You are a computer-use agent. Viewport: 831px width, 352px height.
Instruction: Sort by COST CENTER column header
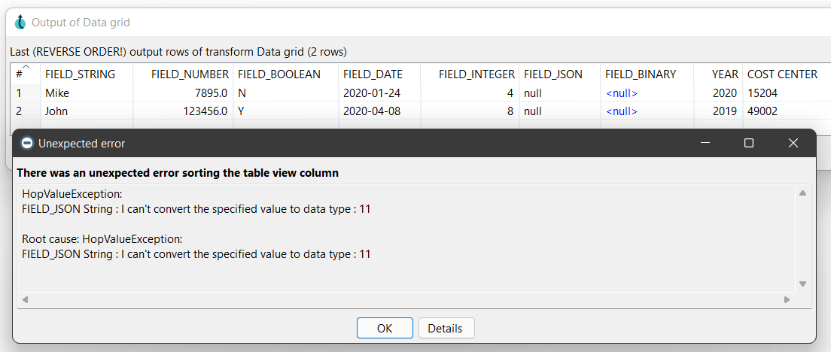pyautogui.click(x=787, y=74)
